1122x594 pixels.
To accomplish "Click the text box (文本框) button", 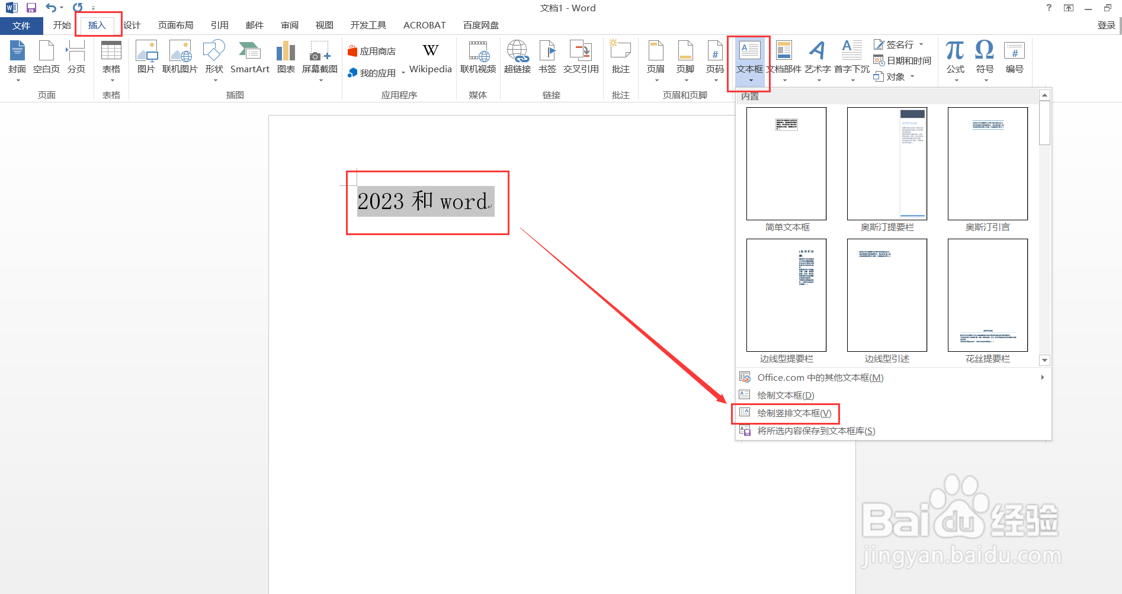I will click(750, 61).
